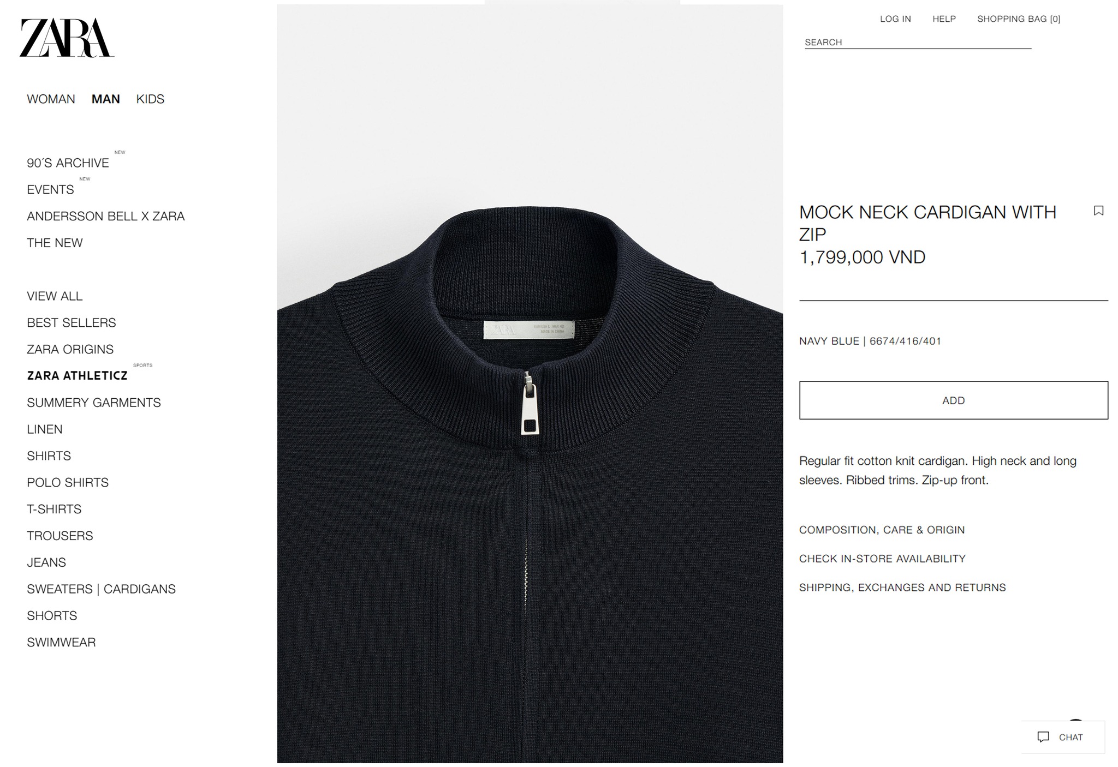Viewport: 1118px width, 767px height.
Task: Expand Composition, Care & Origin details
Action: pyautogui.click(x=882, y=530)
